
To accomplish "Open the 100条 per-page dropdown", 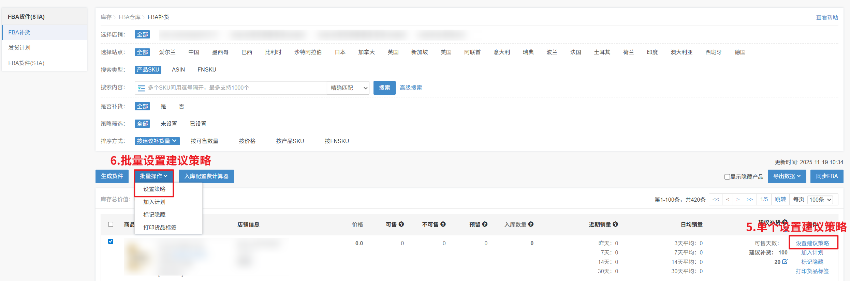I will coord(820,200).
